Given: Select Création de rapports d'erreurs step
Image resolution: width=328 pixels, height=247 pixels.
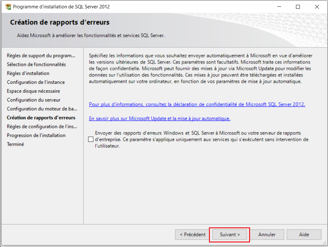Looking at the screenshot, I should click(x=41, y=118).
